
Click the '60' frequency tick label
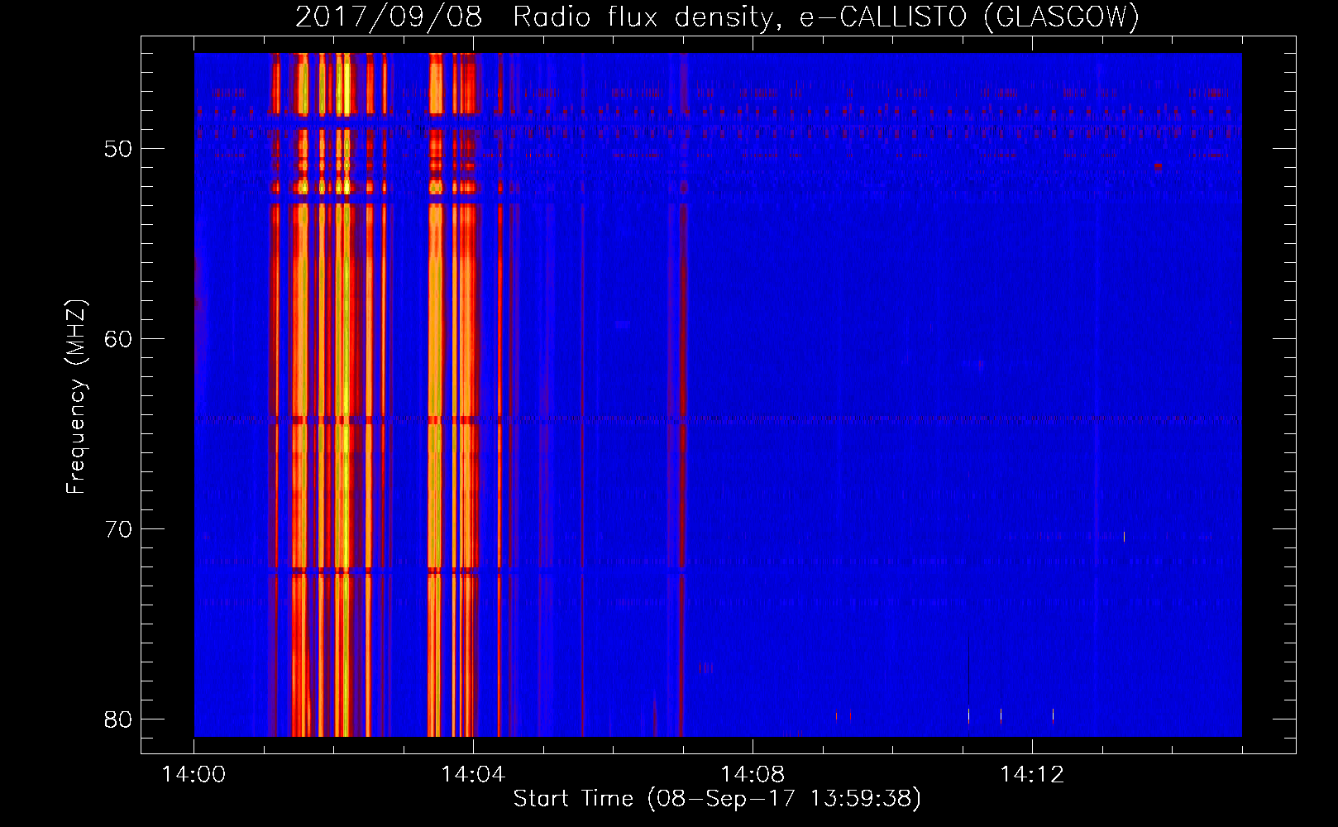point(118,339)
